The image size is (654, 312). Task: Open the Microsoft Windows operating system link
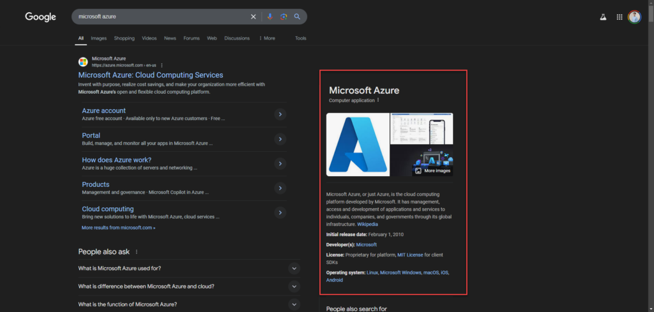(400, 272)
